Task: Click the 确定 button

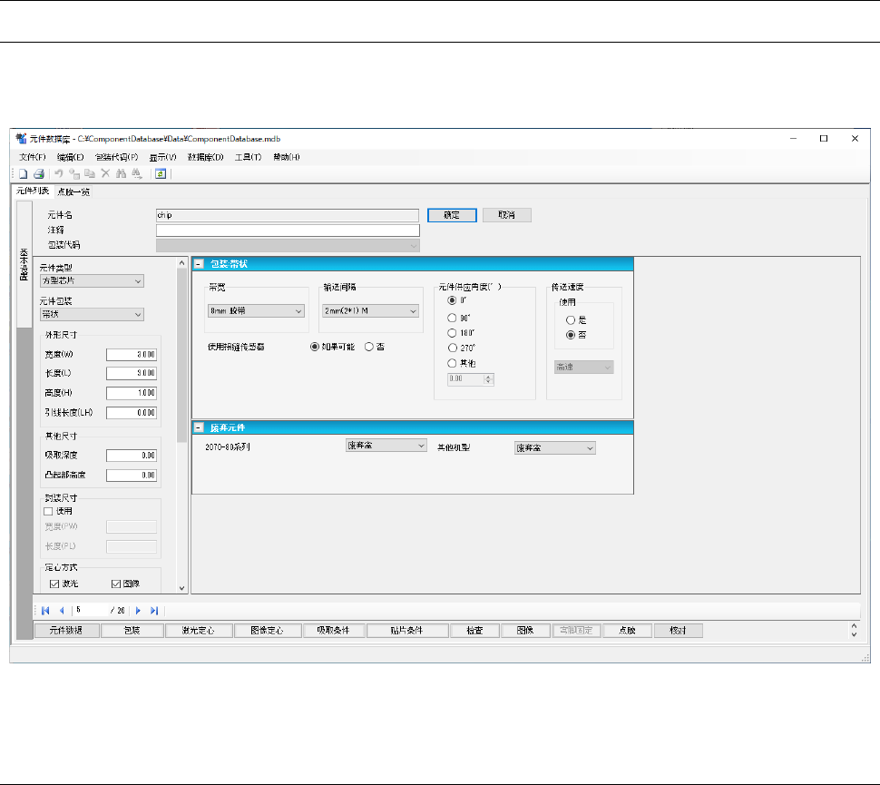Action: pos(451,215)
